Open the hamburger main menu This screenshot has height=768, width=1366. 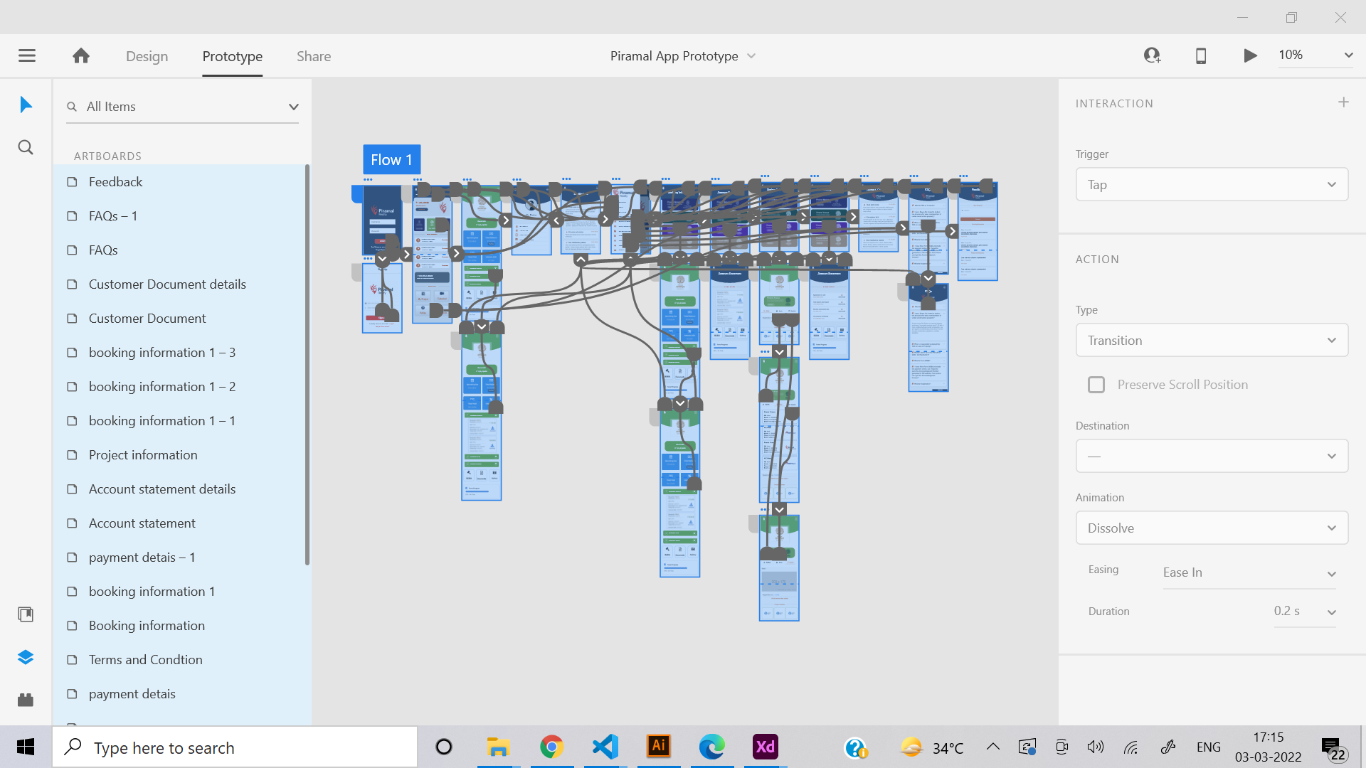tap(27, 55)
